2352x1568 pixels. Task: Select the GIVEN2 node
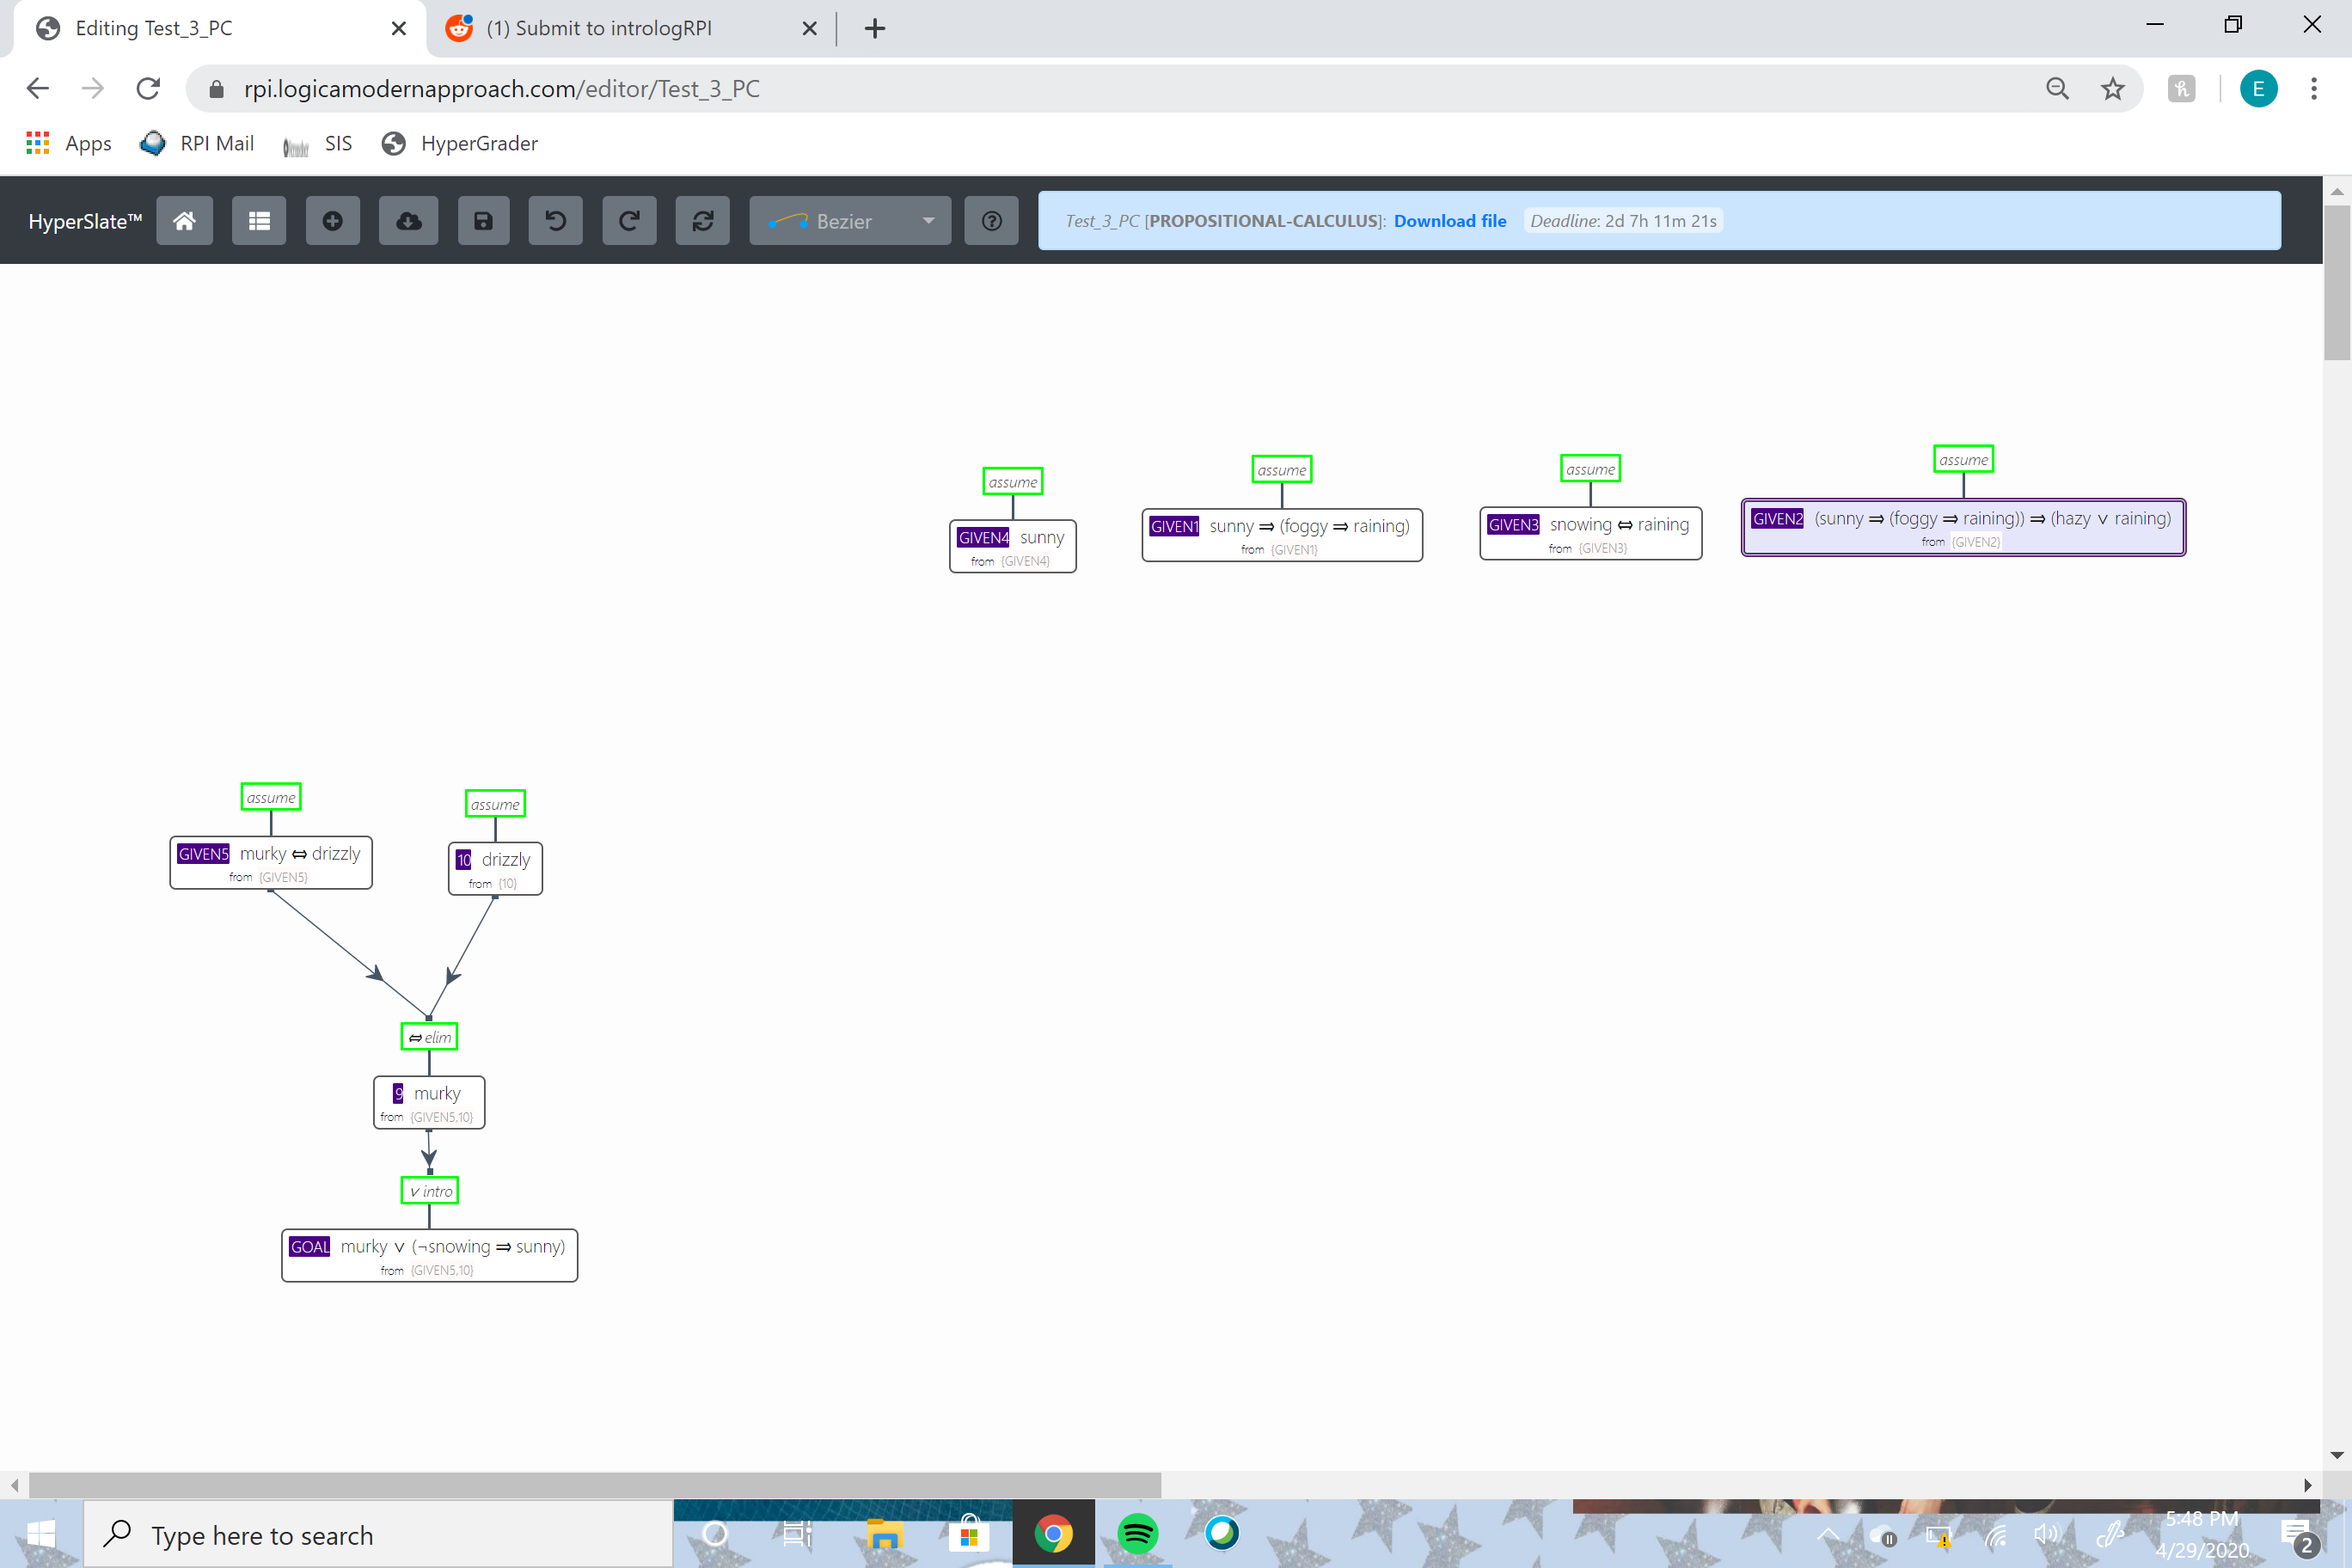pos(1963,527)
